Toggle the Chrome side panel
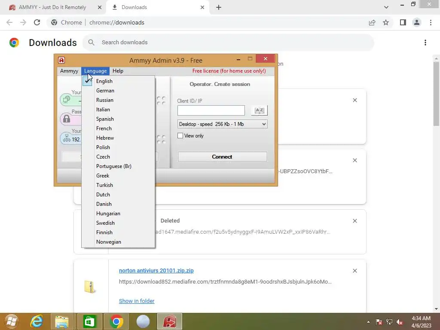Viewport: 440px width, 330px height. (x=403, y=22)
